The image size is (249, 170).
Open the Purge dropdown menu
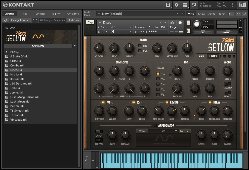pyautogui.click(x=175, y=27)
